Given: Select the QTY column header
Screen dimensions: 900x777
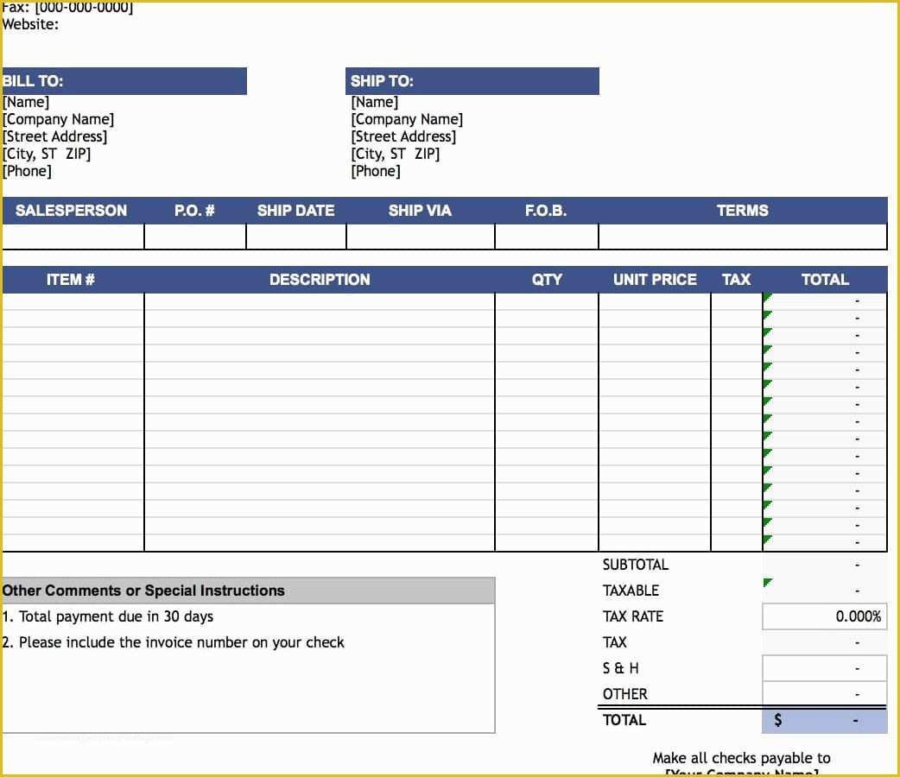Looking at the screenshot, I should 547,280.
